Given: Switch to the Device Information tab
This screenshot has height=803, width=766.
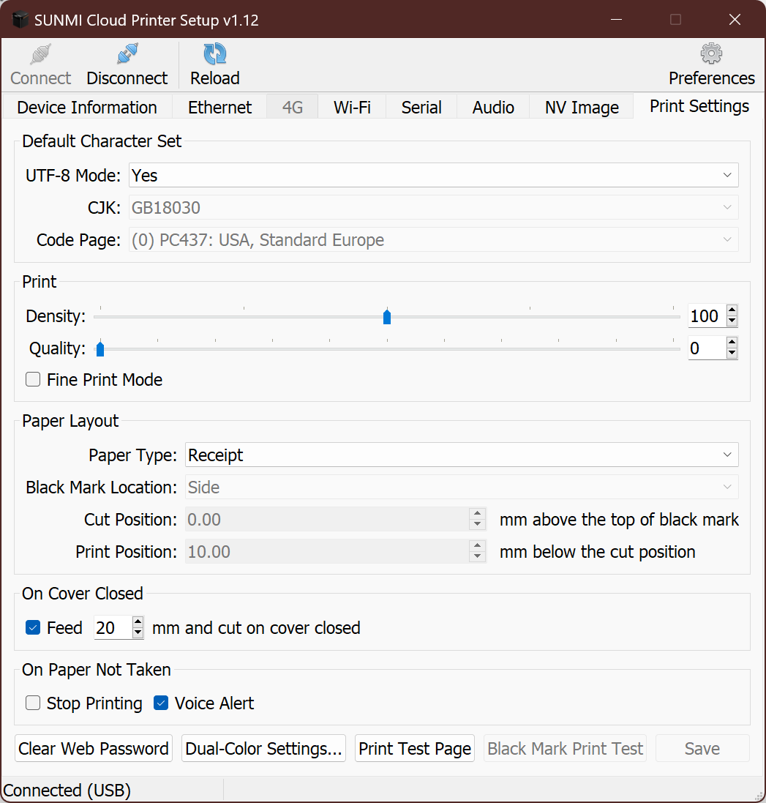Looking at the screenshot, I should [86, 108].
